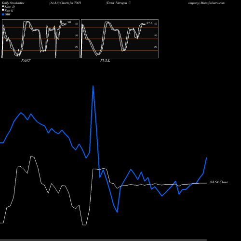Click the 83.96 Close price label

pos(219,182)
